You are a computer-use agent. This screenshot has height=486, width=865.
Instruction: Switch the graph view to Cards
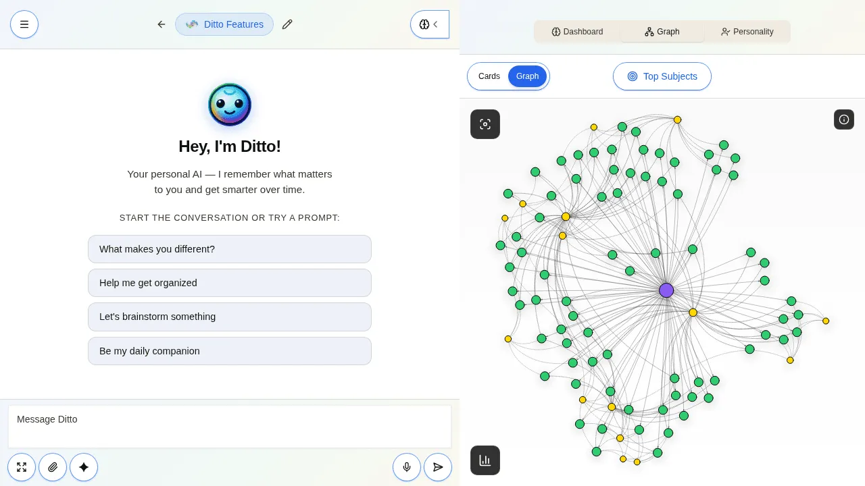489,76
